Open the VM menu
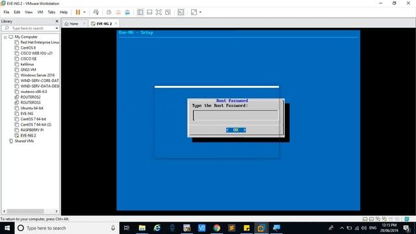 pos(40,12)
